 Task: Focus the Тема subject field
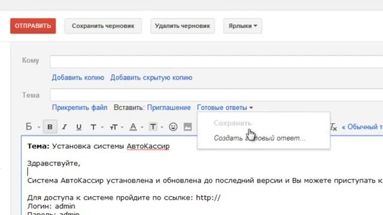pyautogui.click(x=217, y=95)
